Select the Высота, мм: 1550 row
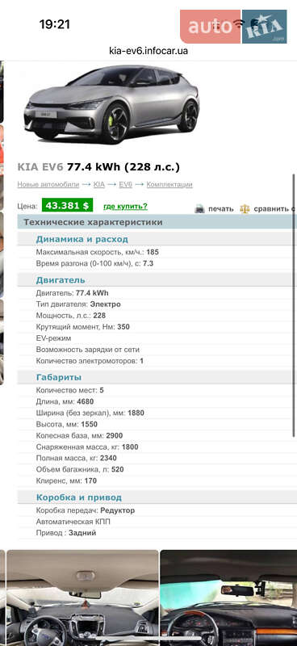This screenshot has width=297, height=646. (x=157, y=424)
